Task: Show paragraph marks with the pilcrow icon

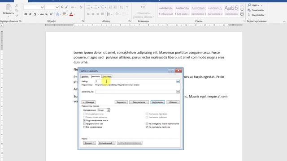Action: [x=127, y=7]
